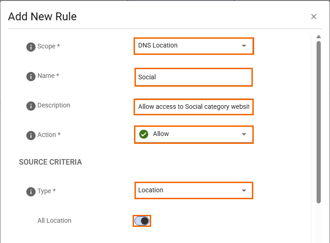Image resolution: width=330 pixels, height=243 pixels.
Task: Click the scrollbar up arrow
Action: (318, 37)
